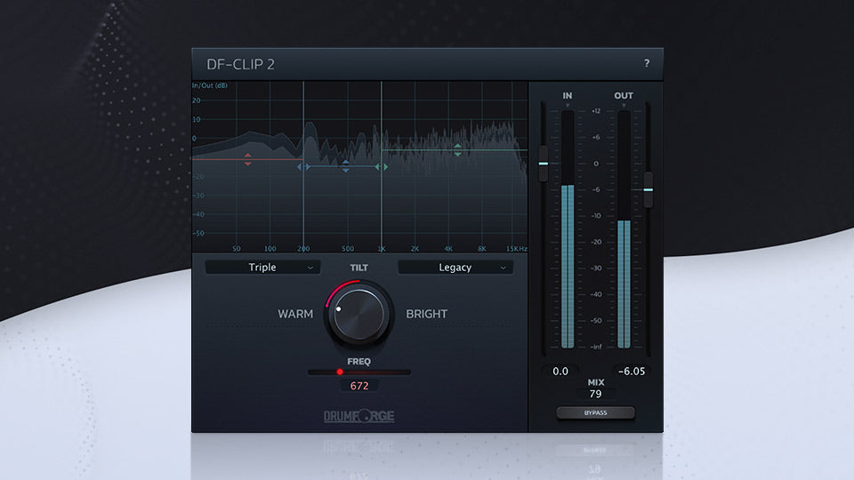Open help with the question mark icon
854x480 pixels.
[647, 63]
